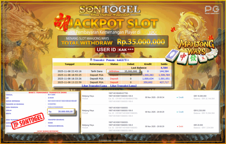Click the Last Balance 4,584 value
Image resolution: width=226 pixels, height=144 pixels.
(164, 68)
